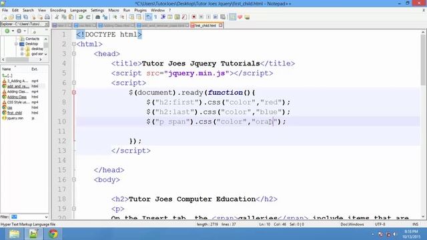The width and height of the screenshot is (427, 240).
Task: Click the New file toolbar icon
Action: point(5,17)
